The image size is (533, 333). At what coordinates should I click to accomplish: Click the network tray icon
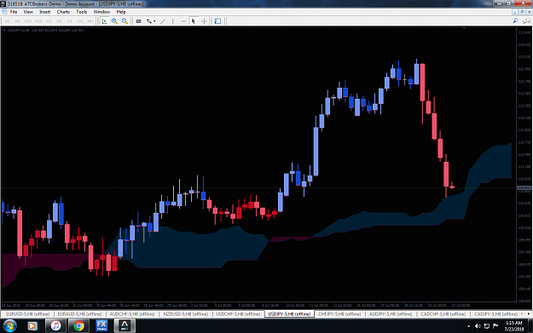pos(487,326)
